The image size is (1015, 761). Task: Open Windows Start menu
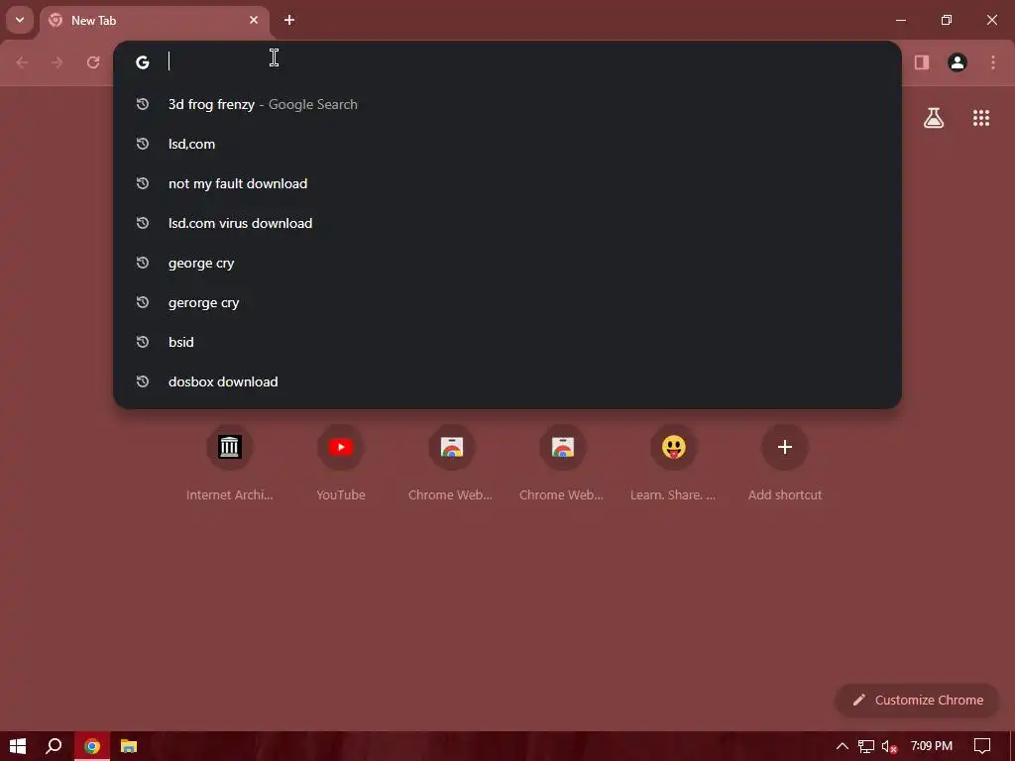click(18, 746)
